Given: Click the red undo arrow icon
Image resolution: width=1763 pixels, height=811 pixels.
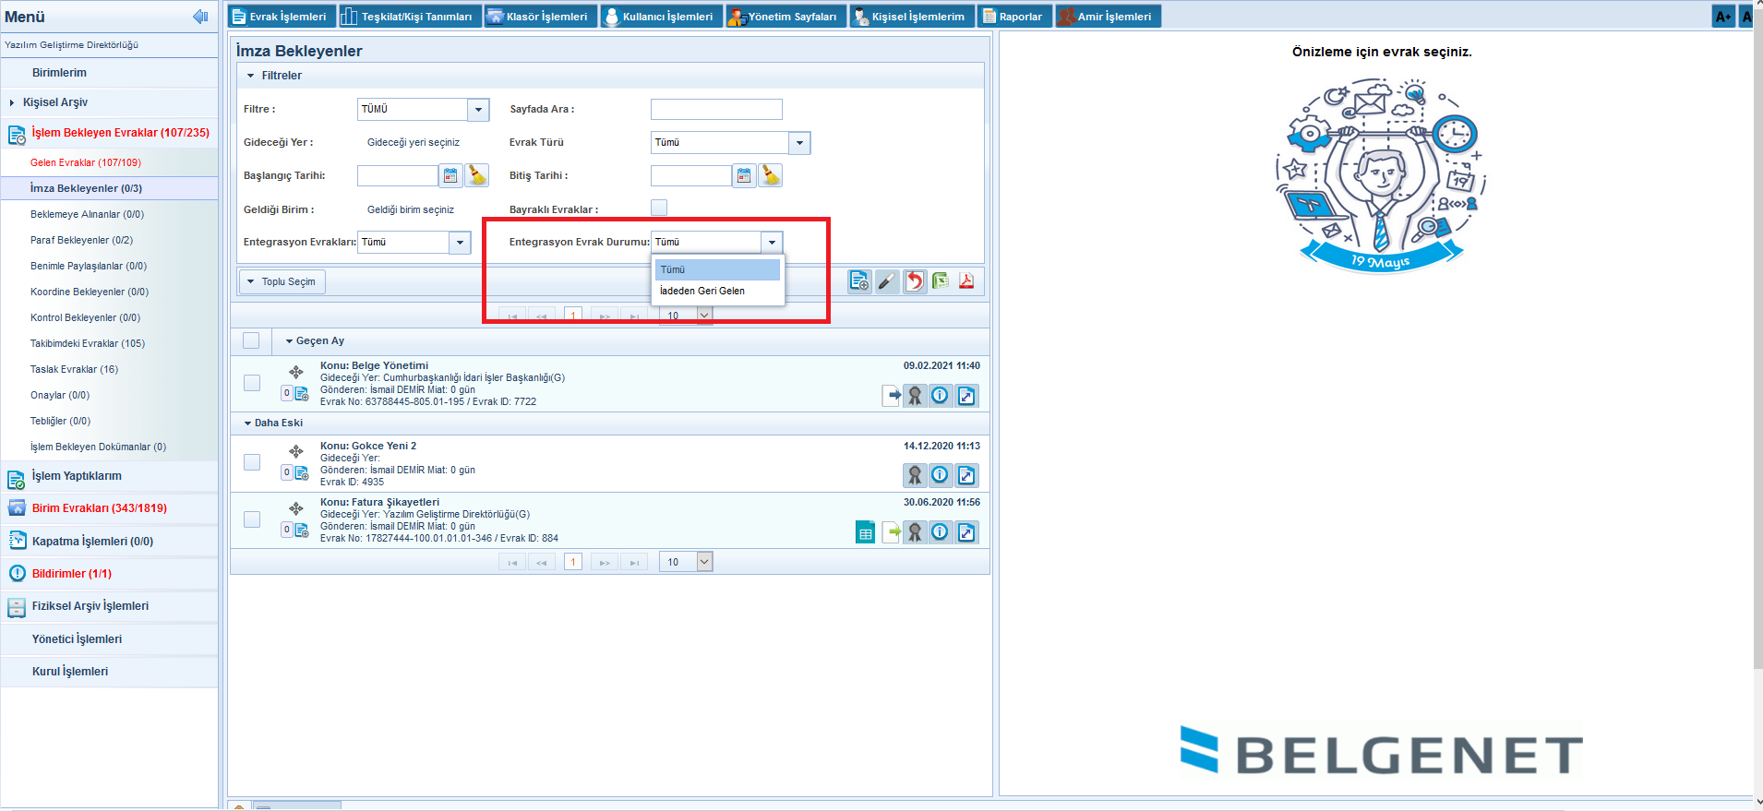Looking at the screenshot, I should coord(914,281).
